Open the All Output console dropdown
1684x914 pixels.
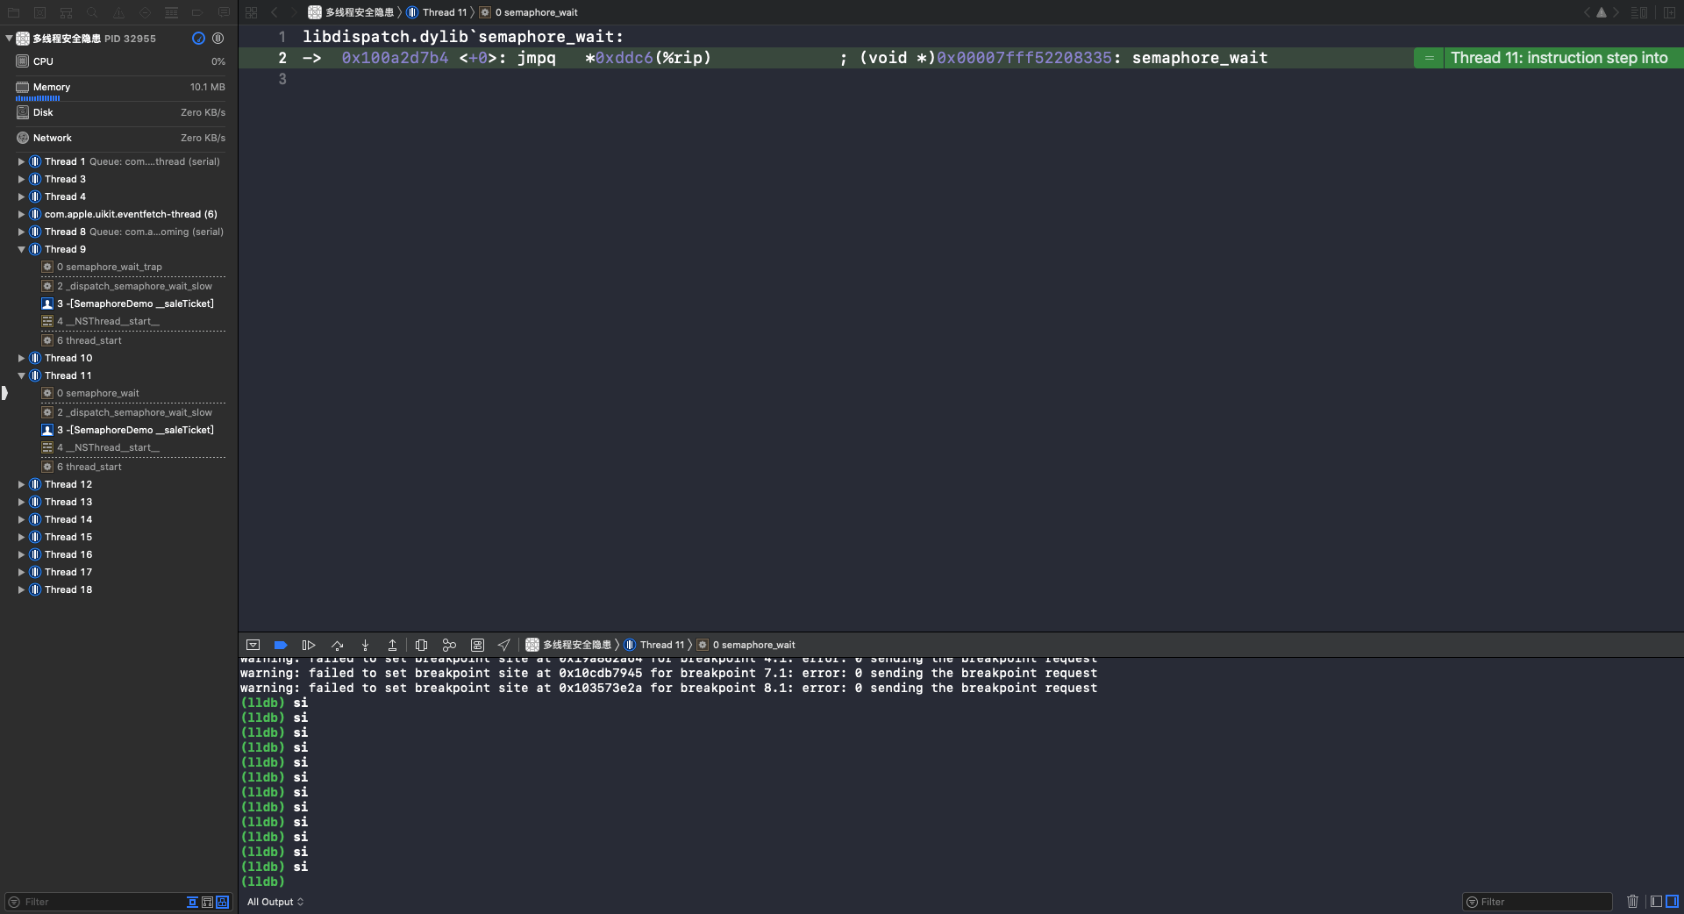click(275, 902)
